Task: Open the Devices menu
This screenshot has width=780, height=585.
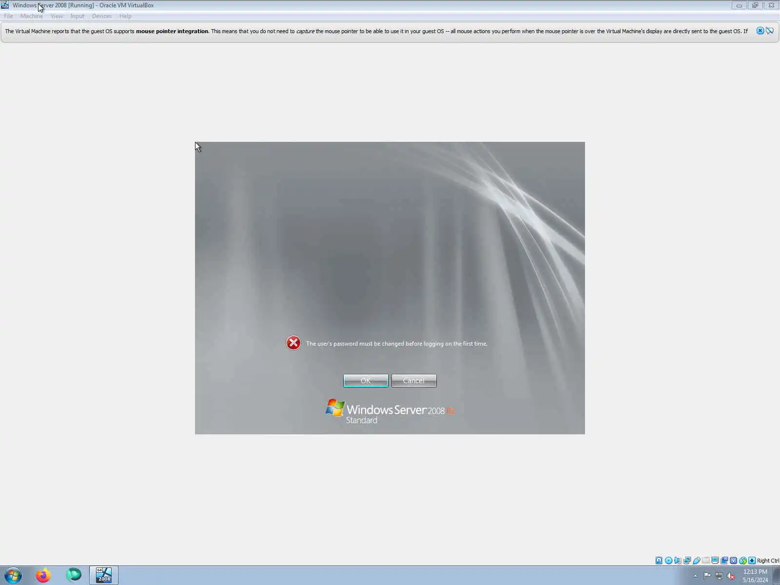Action: click(x=101, y=16)
